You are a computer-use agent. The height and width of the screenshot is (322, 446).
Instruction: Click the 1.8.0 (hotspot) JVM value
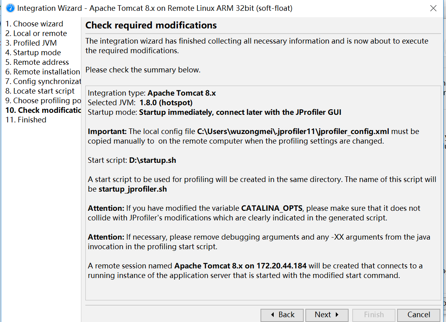(x=166, y=103)
